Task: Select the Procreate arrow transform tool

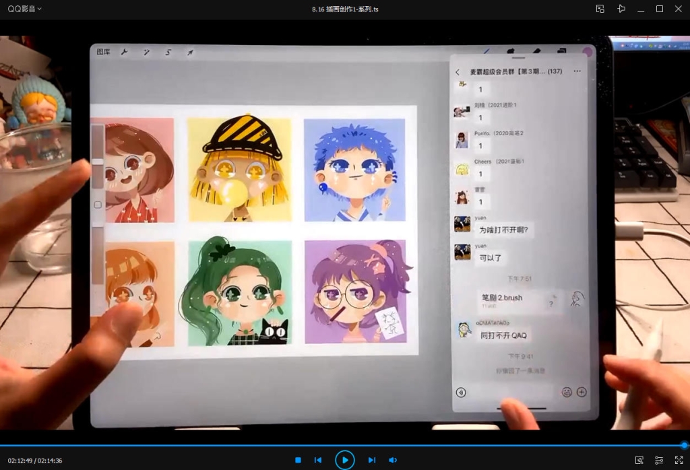Action: click(190, 52)
